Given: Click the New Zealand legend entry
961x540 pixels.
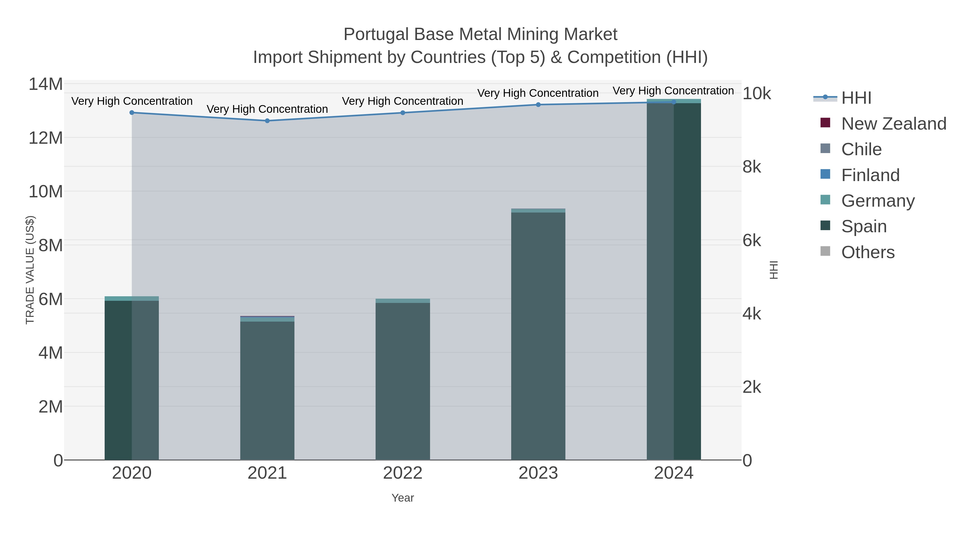Looking at the screenshot, I should click(883, 123).
